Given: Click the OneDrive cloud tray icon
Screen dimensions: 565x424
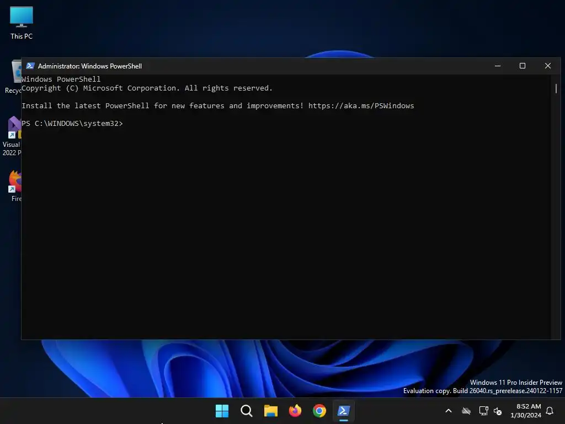Looking at the screenshot, I should pyautogui.click(x=466, y=411).
